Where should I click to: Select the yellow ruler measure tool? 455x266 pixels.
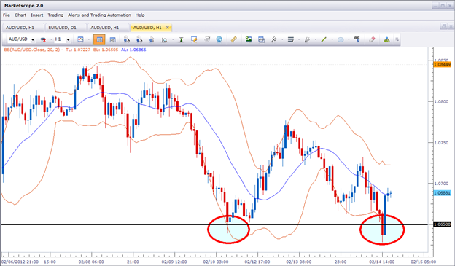coord(233,39)
